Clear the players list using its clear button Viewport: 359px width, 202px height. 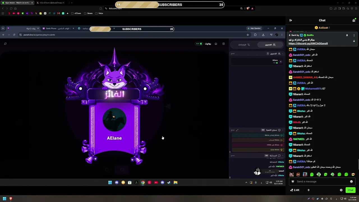pos(233,54)
